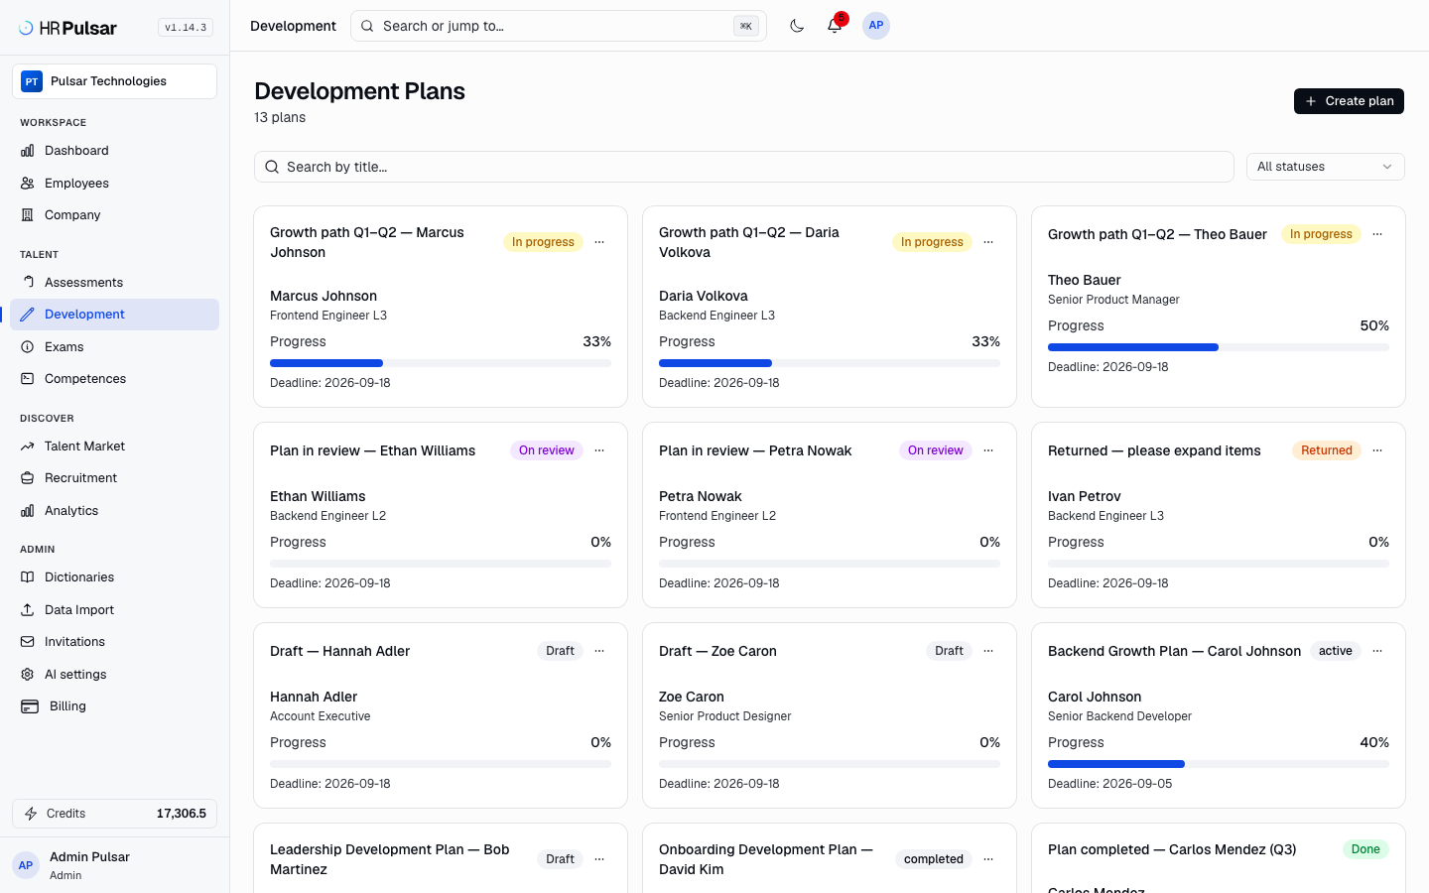Click the HR Pulsar logo
The image size is (1429, 893).
coord(67,28)
